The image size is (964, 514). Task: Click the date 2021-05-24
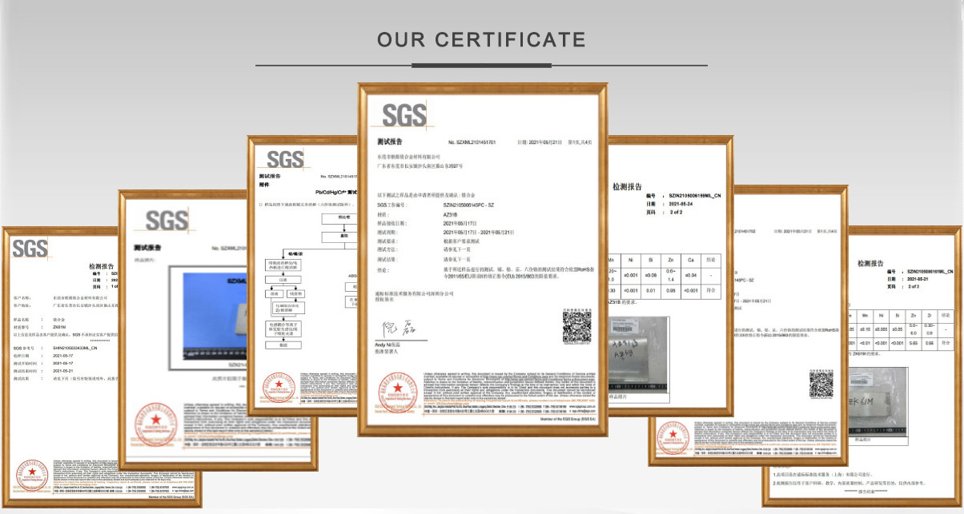coord(680,204)
